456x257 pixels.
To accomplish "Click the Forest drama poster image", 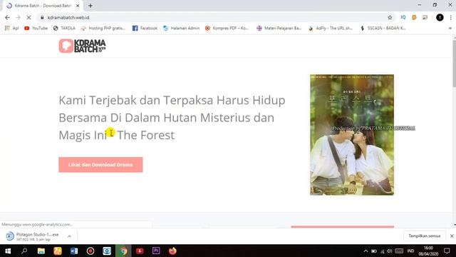I will 352,135.
